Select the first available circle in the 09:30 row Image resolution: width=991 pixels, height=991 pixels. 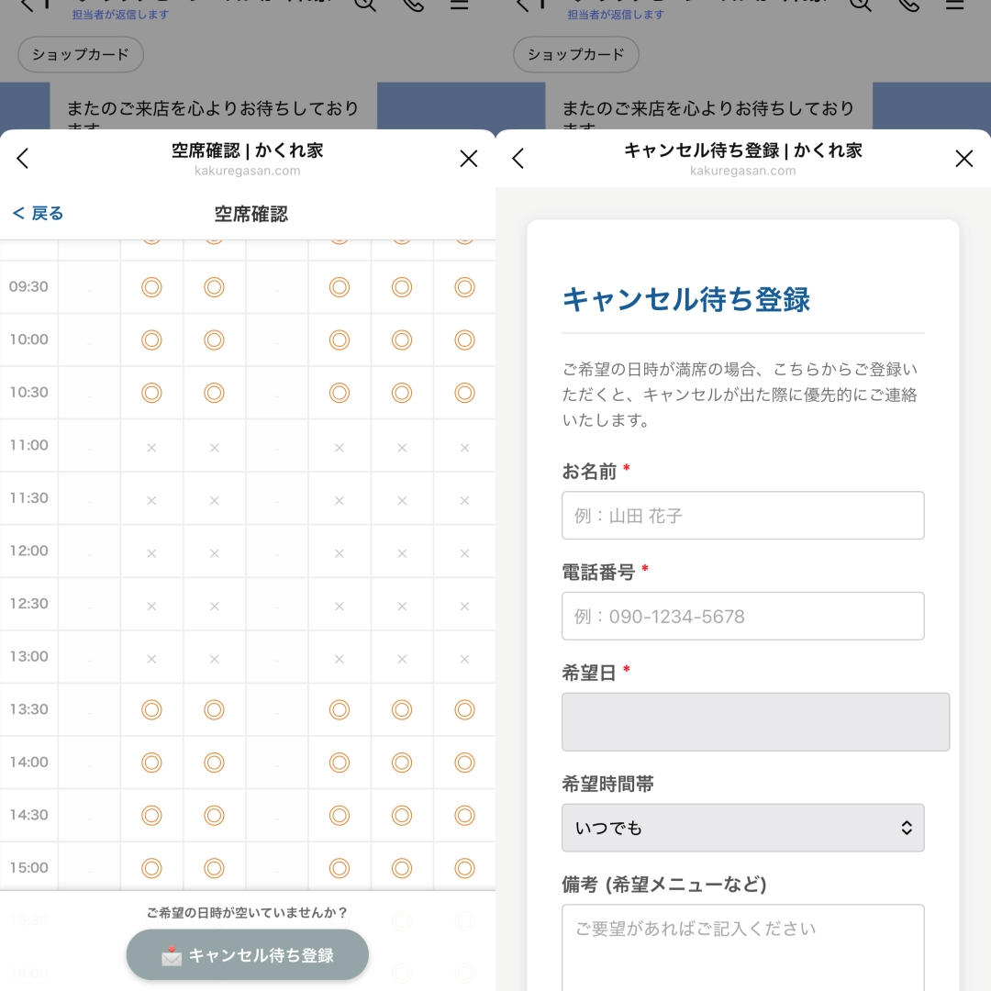pos(151,287)
